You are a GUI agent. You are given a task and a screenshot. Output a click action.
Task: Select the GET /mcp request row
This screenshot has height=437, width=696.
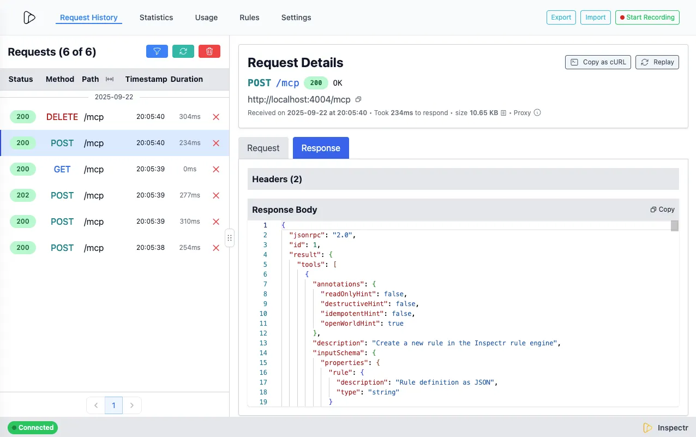coord(115,169)
